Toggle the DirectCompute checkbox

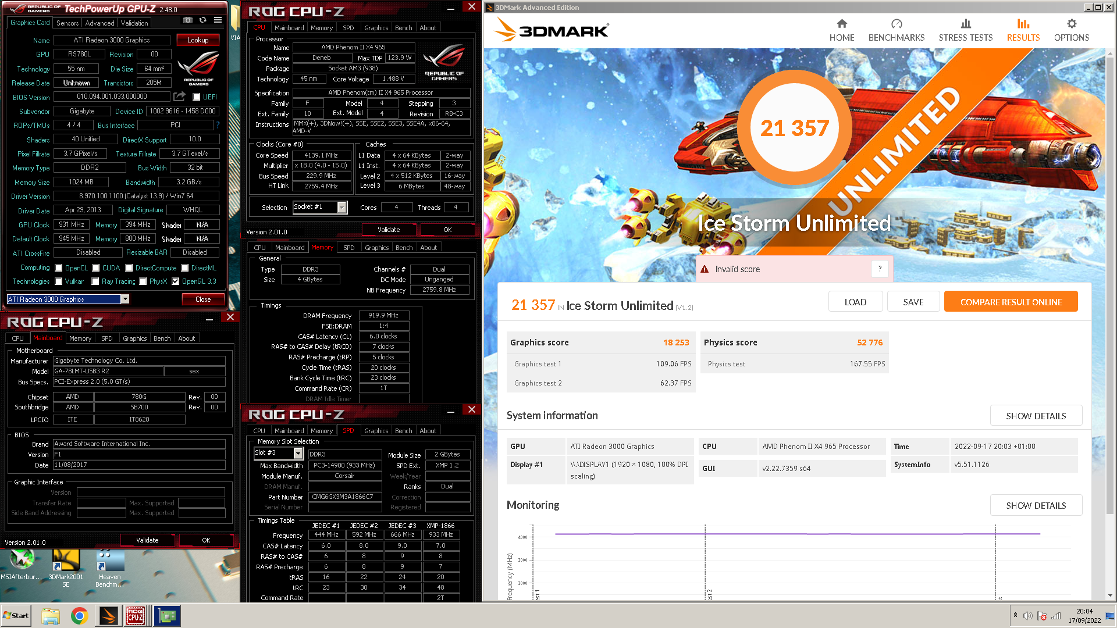(x=129, y=268)
